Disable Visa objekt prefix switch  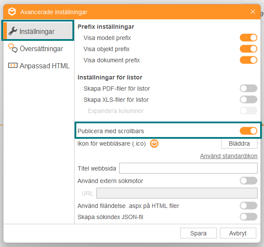(249, 49)
